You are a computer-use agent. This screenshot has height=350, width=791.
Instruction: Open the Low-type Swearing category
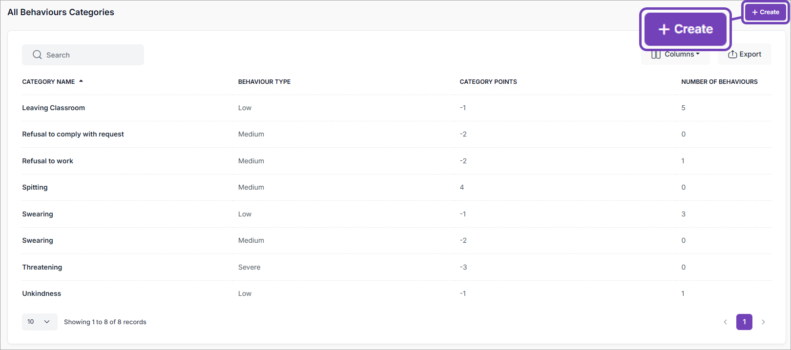38,214
